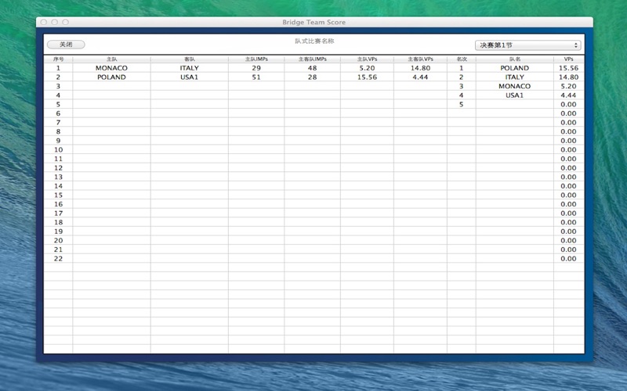Image resolution: width=627 pixels, height=391 pixels.
Task: Click the away VPs cell showing 4.44 in matches table
Action: [x=420, y=77]
